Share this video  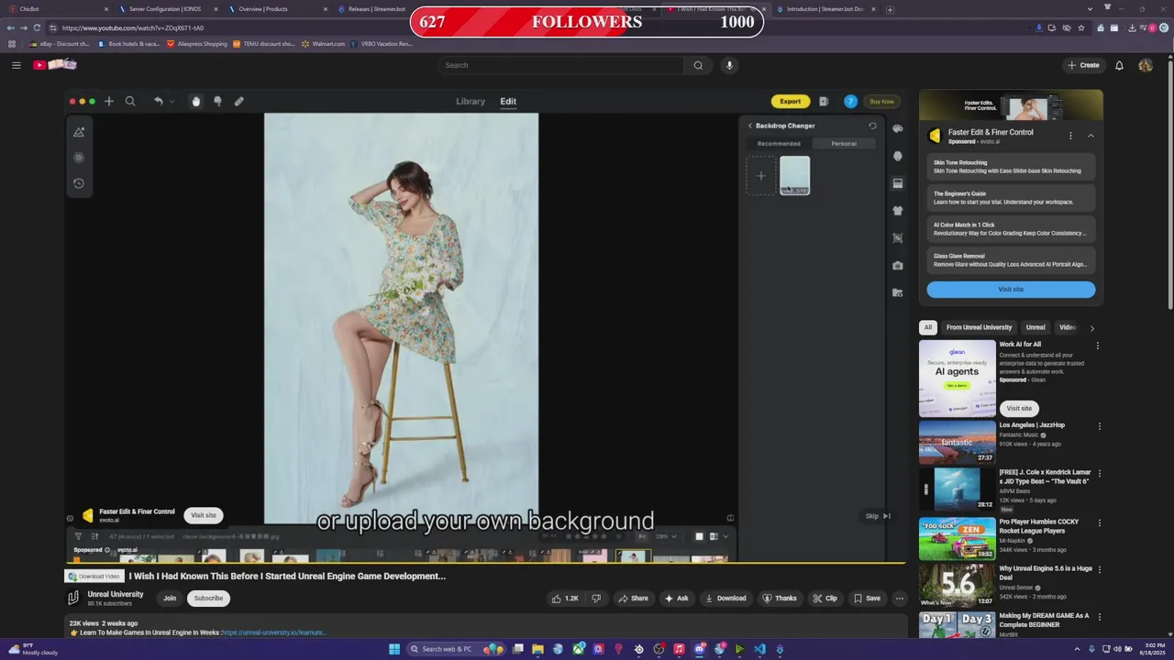[x=633, y=599]
